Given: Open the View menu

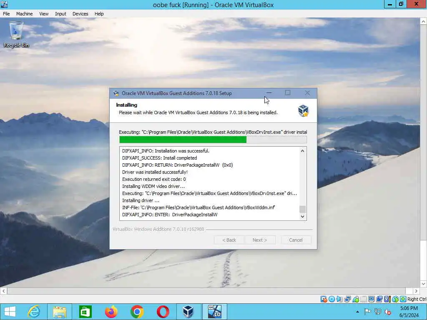Looking at the screenshot, I should (x=43, y=14).
